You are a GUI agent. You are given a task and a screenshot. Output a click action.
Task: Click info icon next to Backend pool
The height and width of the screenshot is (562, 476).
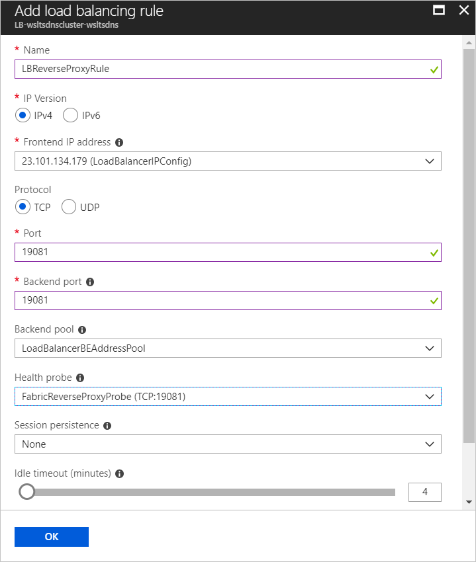81,329
